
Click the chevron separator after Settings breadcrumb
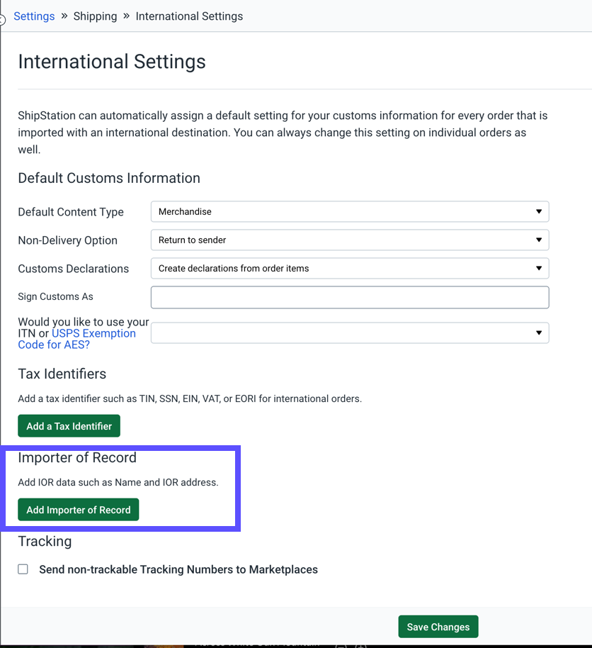point(63,16)
